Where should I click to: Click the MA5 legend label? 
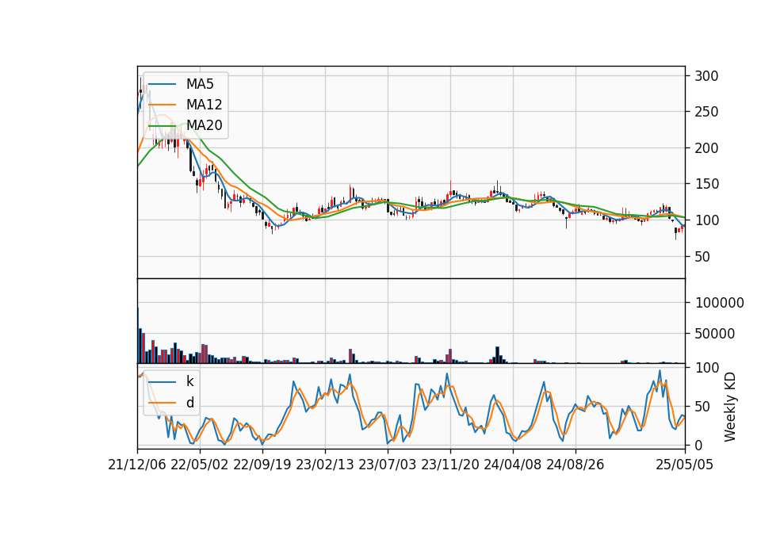pyautogui.click(x=200, y=84)
